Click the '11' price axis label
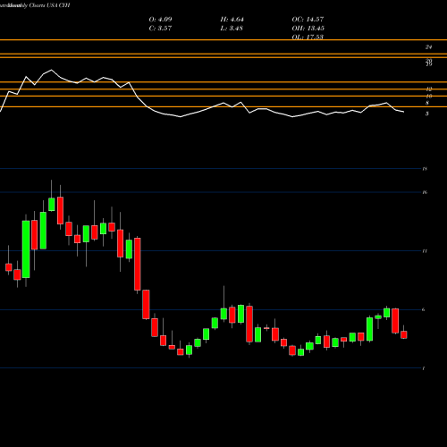 [x=425, y=251]
